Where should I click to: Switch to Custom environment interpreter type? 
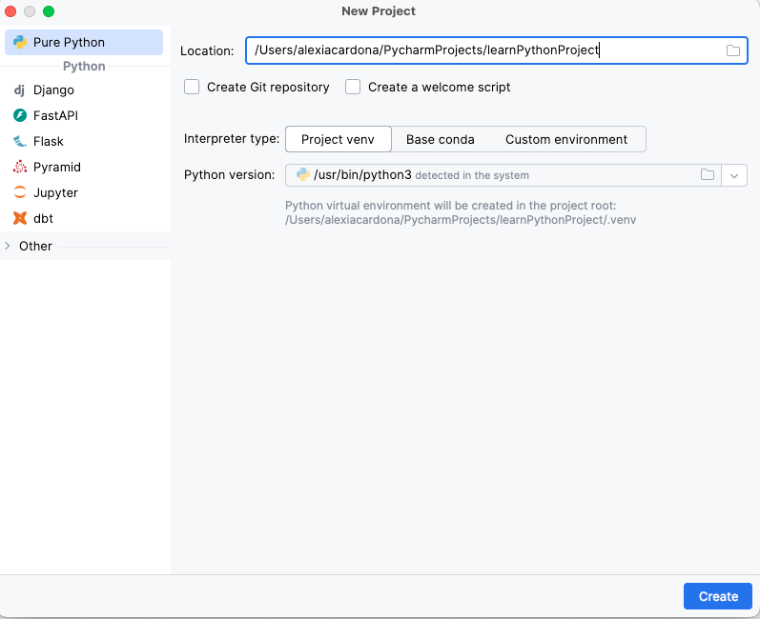[566, 139]
